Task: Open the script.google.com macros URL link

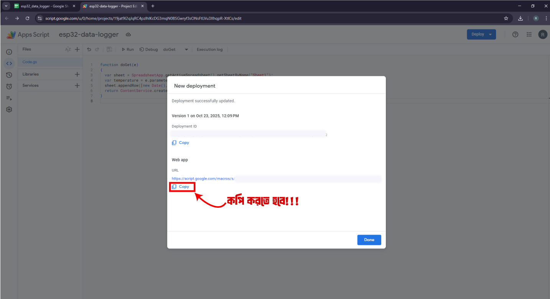Action: point(203,179)
